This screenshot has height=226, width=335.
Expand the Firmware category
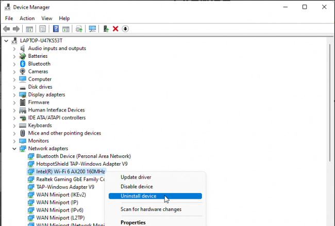pyautogui.click(x=14, y=102)
